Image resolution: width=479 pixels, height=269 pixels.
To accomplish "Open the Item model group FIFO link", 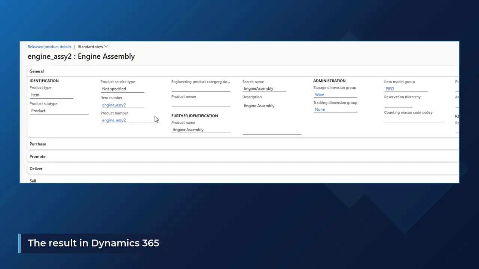I will point(390,89).
